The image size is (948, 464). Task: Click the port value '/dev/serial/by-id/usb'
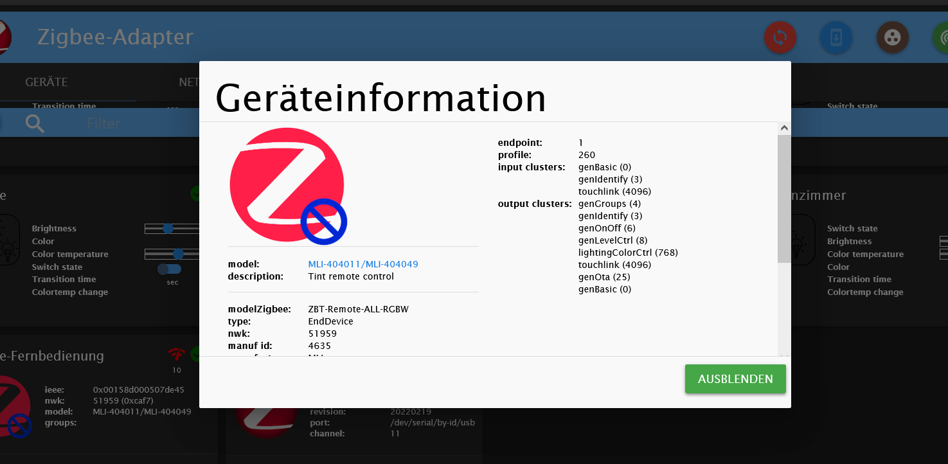click(433, 422)
